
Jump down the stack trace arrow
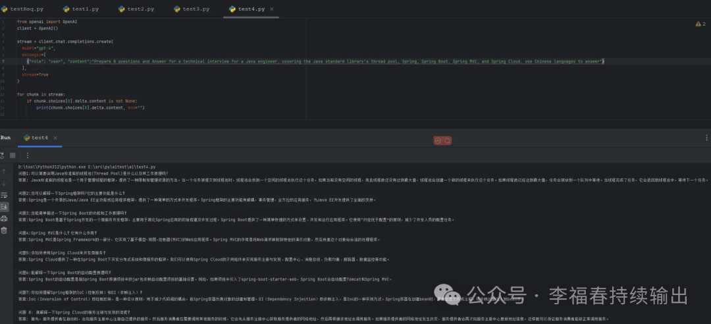coord(4,183)
